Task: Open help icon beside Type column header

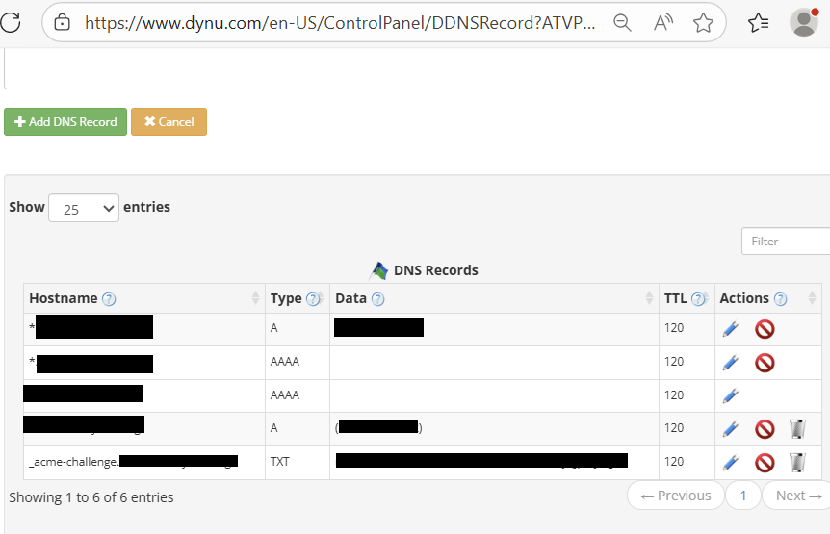Action: pos(313,299)
